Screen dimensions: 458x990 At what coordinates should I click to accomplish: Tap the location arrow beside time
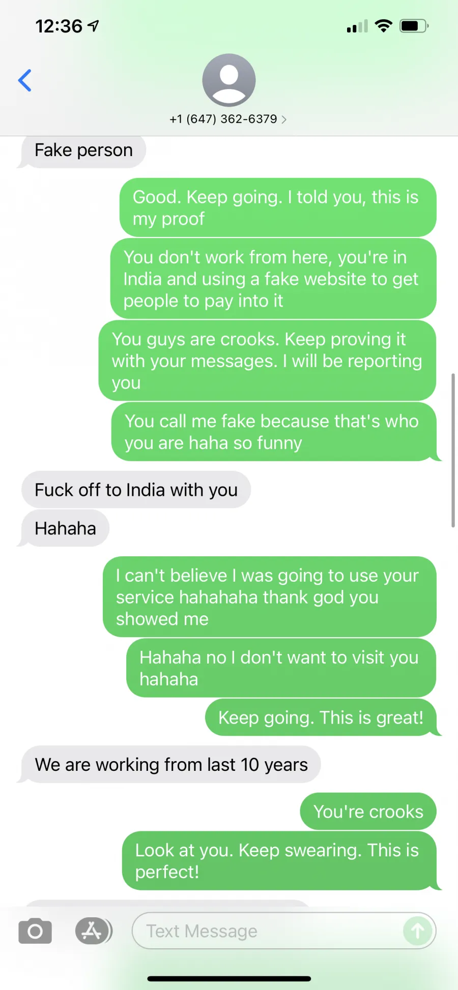coord(93,26)
